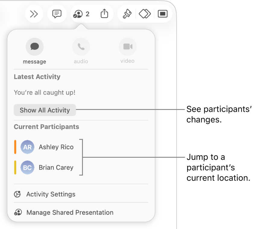Click Ashley Rico's avatar

[x=27, y=147]
